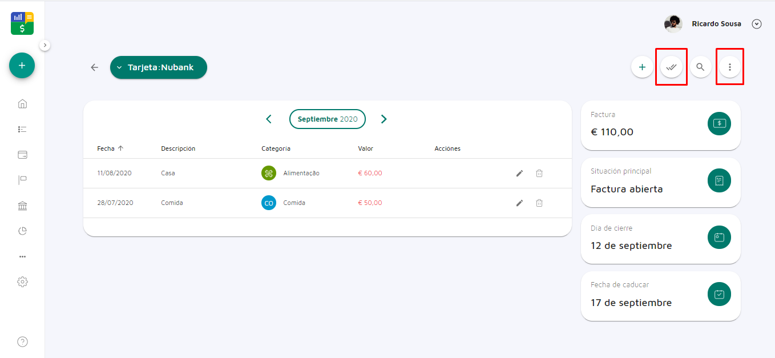Viewport: 775px width, 358px height.
Task: Expand the collapsed sidebar with chevron
Action: coord(45,45)
